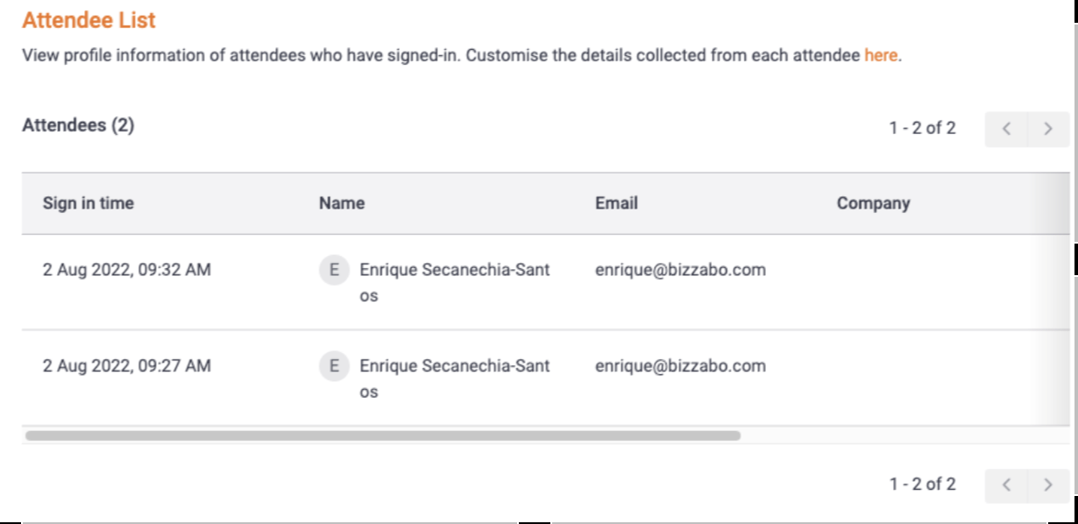Click the top previous-page chevron arrow
The image size is (1078, 524).
(x=1006, y=129)
